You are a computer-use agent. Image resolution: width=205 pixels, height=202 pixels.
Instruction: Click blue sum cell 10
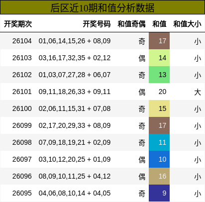159,159
